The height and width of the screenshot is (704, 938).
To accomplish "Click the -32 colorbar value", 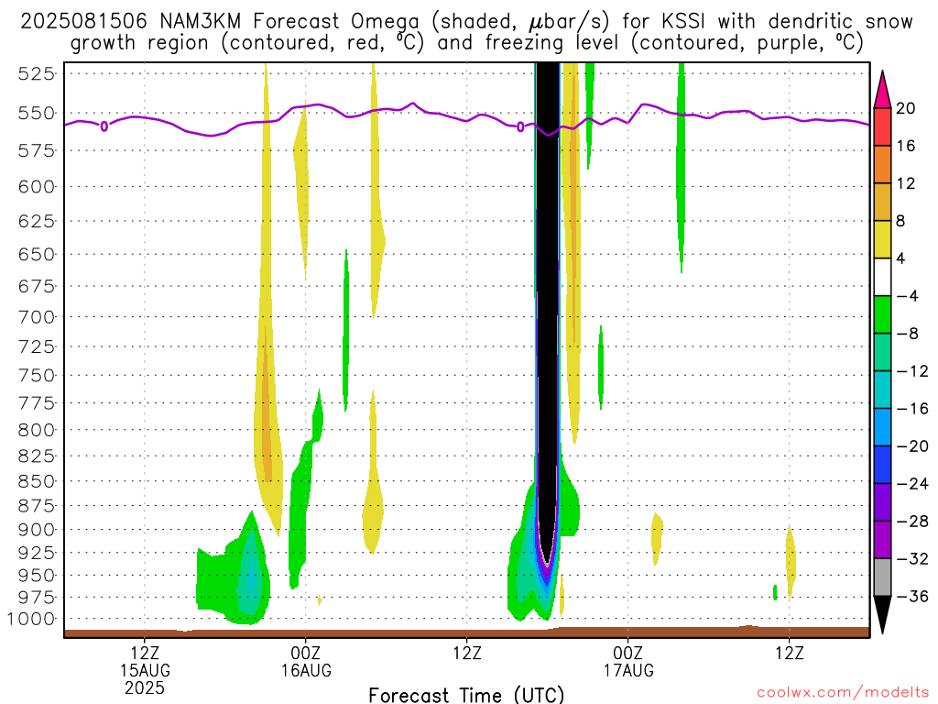I will pyautogui.click(x=912, y=558).
